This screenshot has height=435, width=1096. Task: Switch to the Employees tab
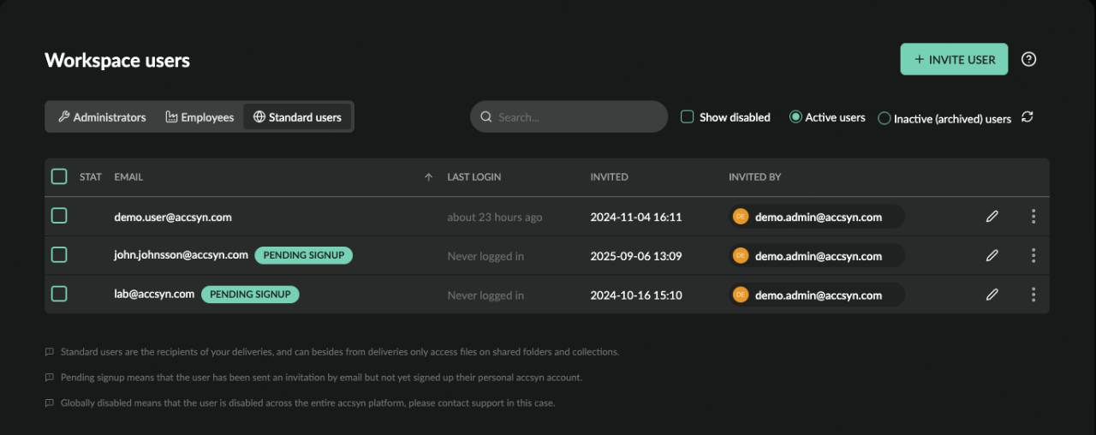coord(200,117)
